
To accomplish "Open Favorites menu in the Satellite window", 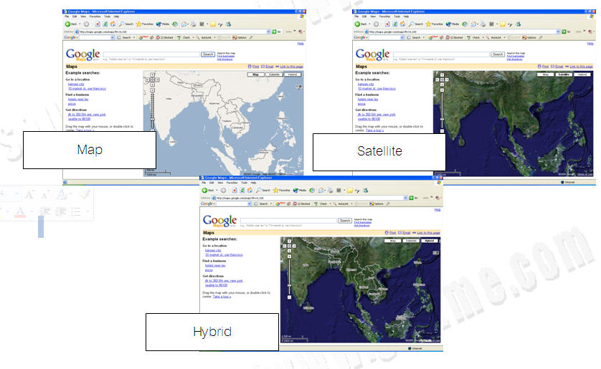I will coord(385,16).
